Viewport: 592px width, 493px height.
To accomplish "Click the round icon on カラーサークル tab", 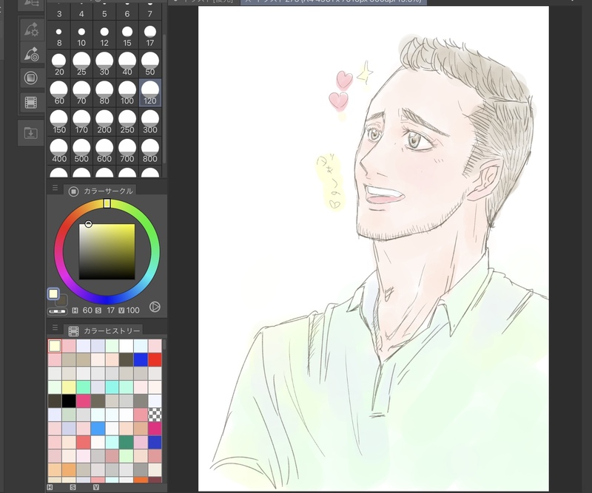I will click(x=73, y=191).
